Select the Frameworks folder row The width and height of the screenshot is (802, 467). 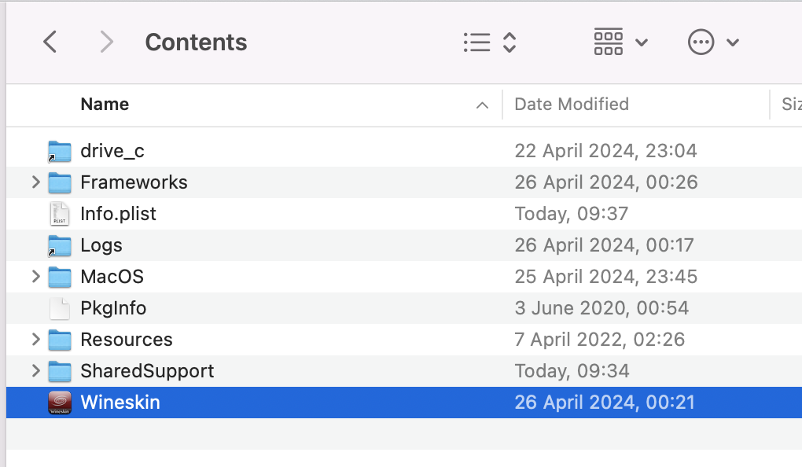point(404,182)
